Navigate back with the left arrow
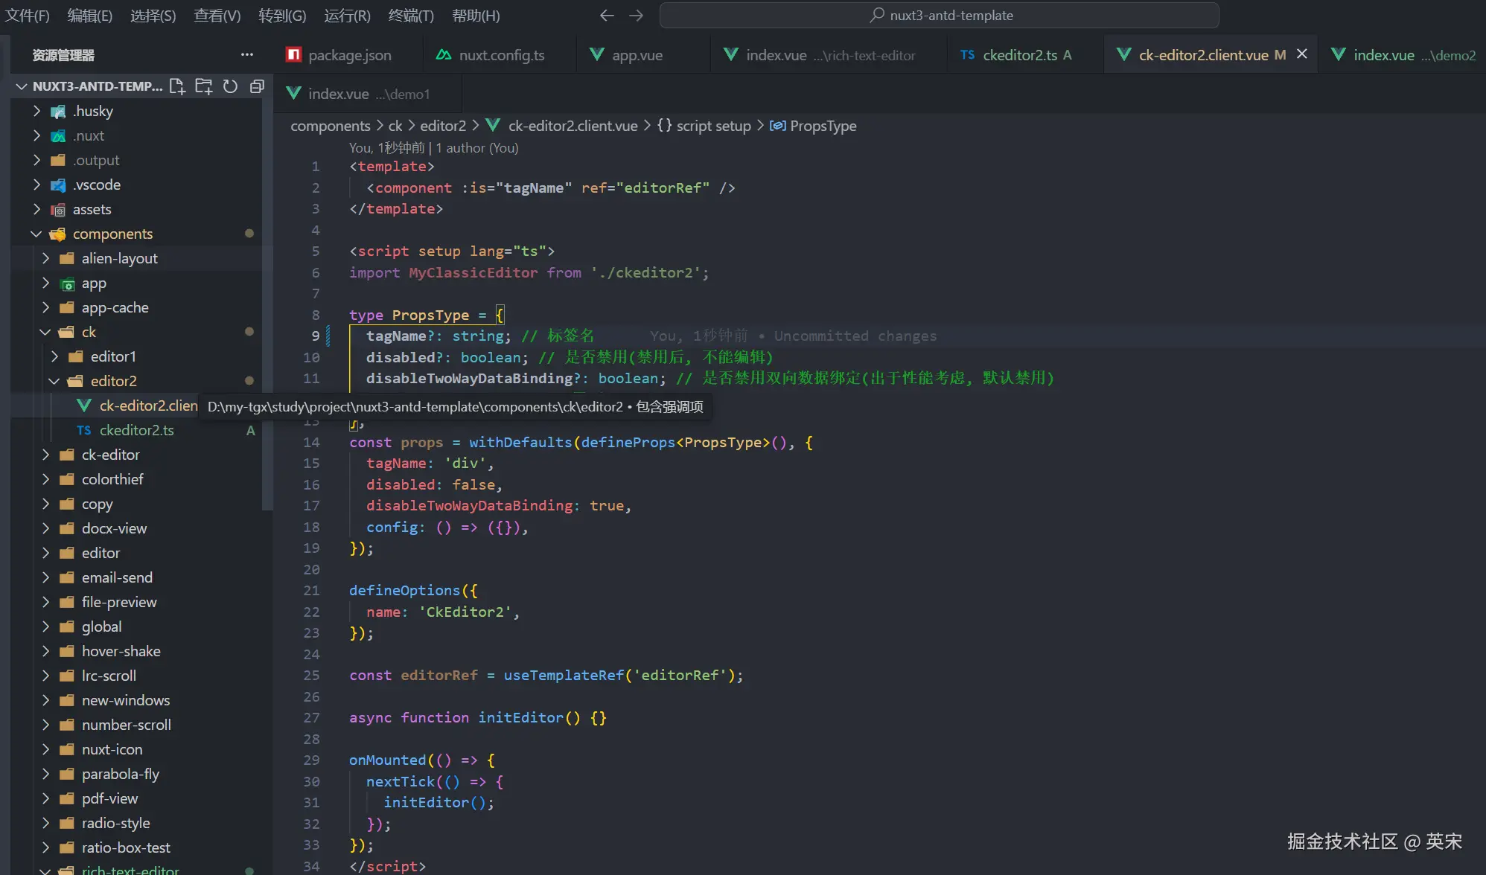Image resolution: width=1486 pixels, height=875 pixels. [x=607, y=16]
